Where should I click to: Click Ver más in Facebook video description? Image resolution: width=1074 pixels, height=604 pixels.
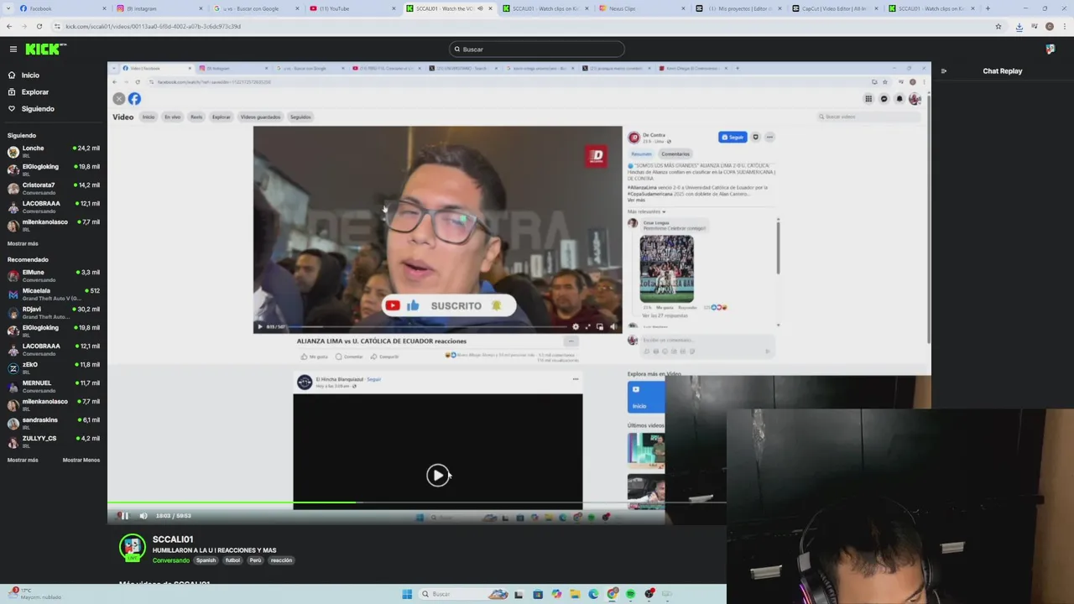tap(636, 200)
